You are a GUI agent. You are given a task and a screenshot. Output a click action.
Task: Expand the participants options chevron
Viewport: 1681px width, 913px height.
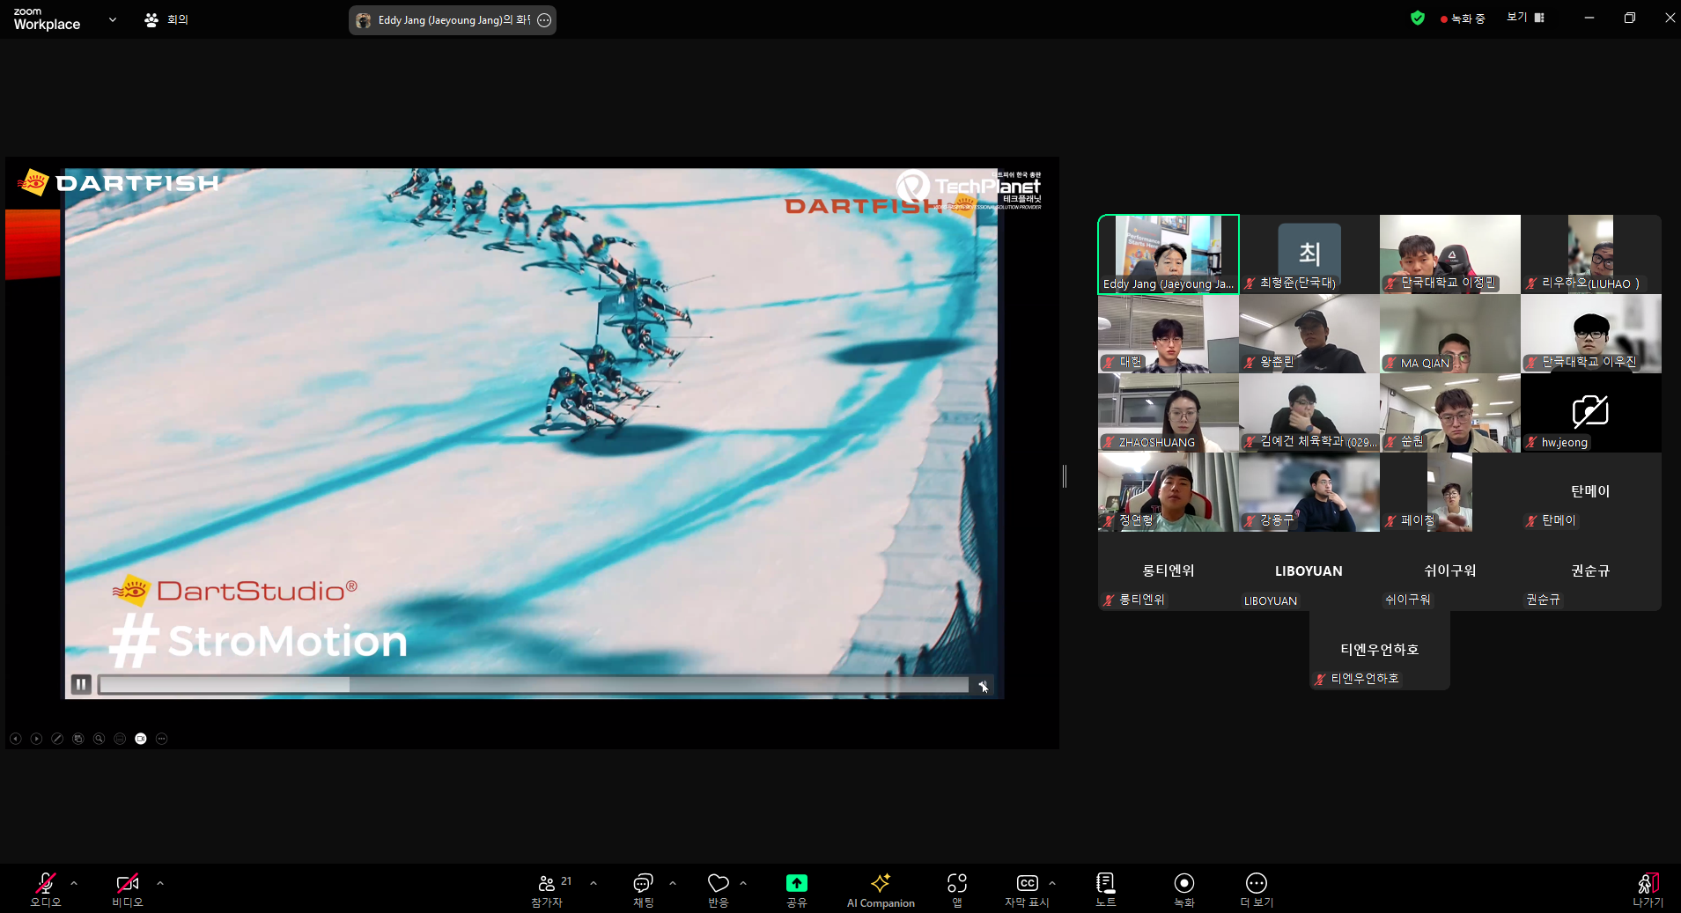(594, 883)
